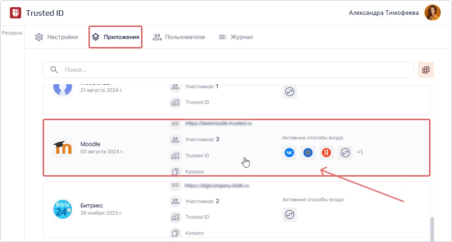Open the Журнал tab
This screenshot has height=242, width=452.
236,37
